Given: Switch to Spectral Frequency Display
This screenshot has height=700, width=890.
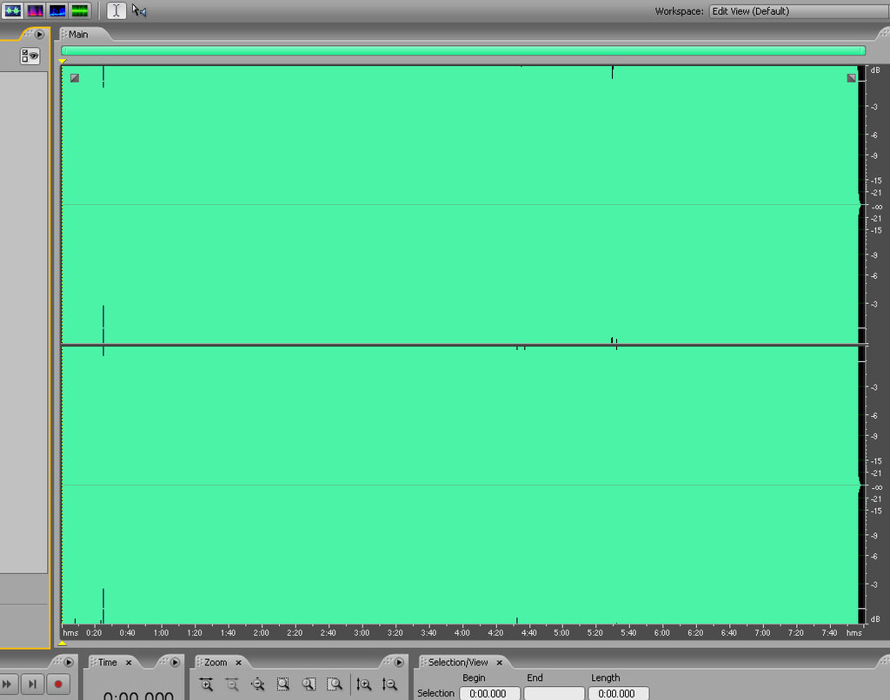Looking at the screenshot, I should 35,10.
